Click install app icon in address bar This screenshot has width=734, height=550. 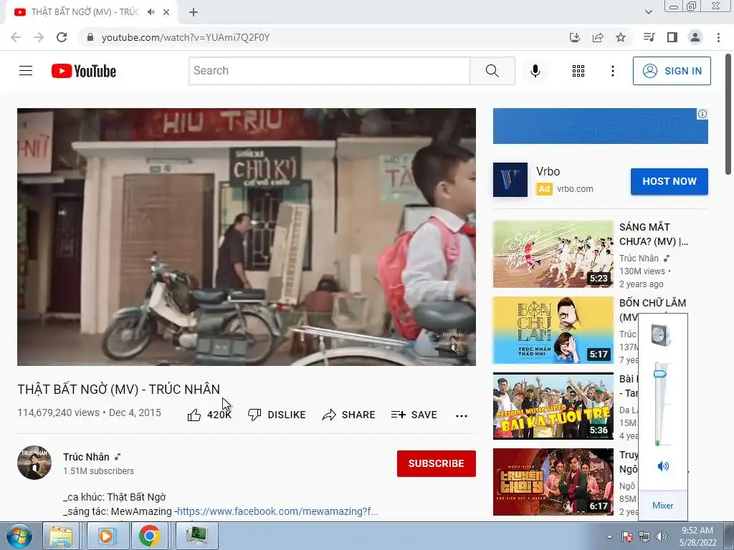click(x=574, y=37)
